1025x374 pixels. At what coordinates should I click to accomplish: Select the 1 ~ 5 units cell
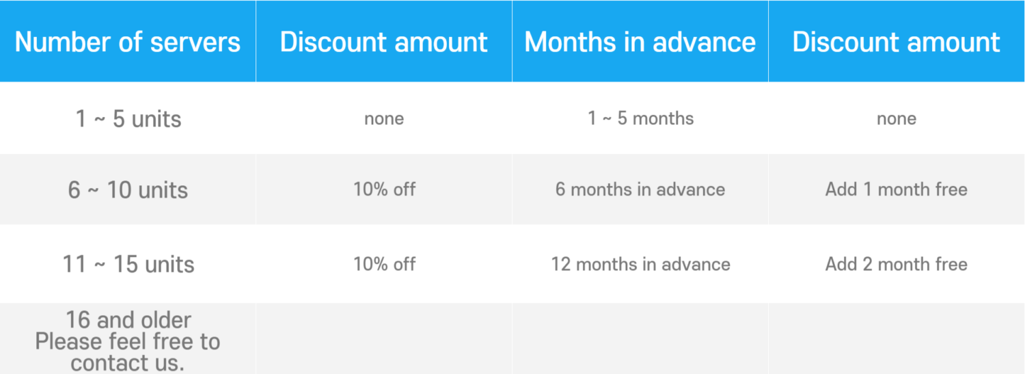pyautogui.click(x=128, y=119)
